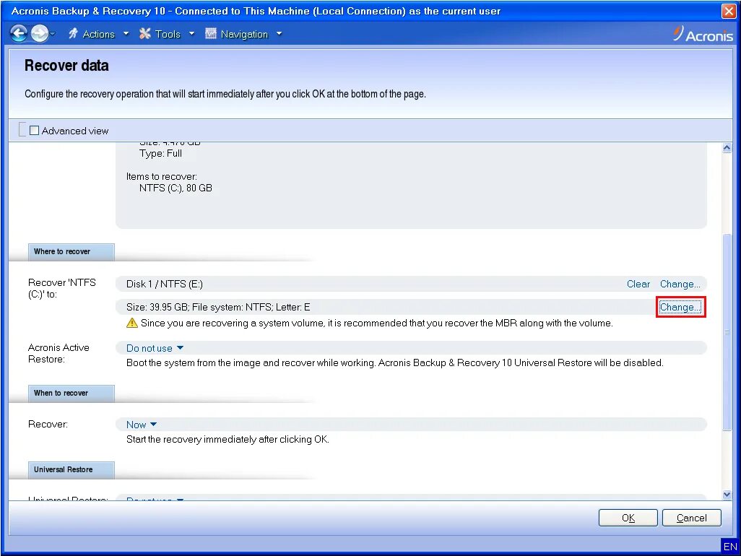Open the Recover 'Now' dropdown

pos(141,425)
